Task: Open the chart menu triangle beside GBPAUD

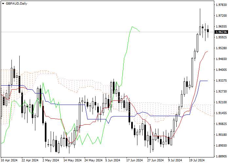Action: tap(3, 4)
